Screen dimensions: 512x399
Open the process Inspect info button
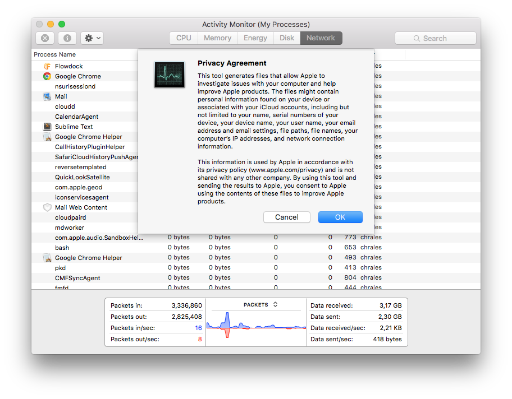[67, 38]
